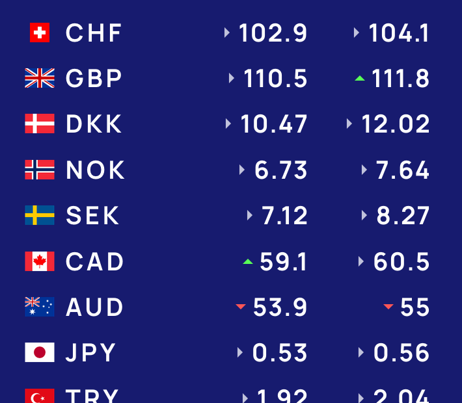This screenshot has width=462, height=403.
Task: Click the NOK rate 6.73
Action: [x=280, y=170]
